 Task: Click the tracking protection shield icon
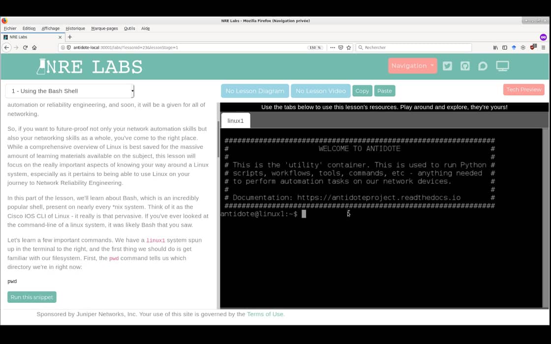pyautogui.click(x=68, y=47)
